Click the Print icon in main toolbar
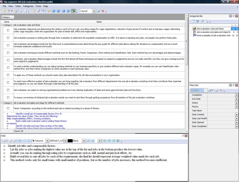The width and height of the screenshot is (239, 182). (x=21, y=11)
